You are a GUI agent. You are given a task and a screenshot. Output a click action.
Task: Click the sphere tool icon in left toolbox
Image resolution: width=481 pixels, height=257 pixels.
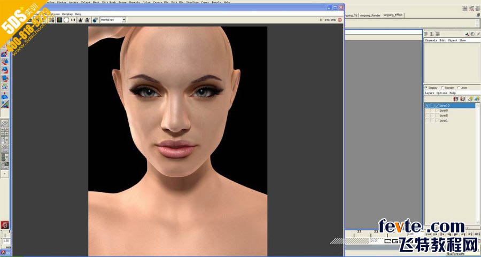[x=5, y=70]
